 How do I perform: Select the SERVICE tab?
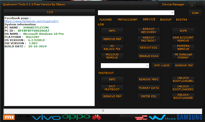[x=149, y=19]
